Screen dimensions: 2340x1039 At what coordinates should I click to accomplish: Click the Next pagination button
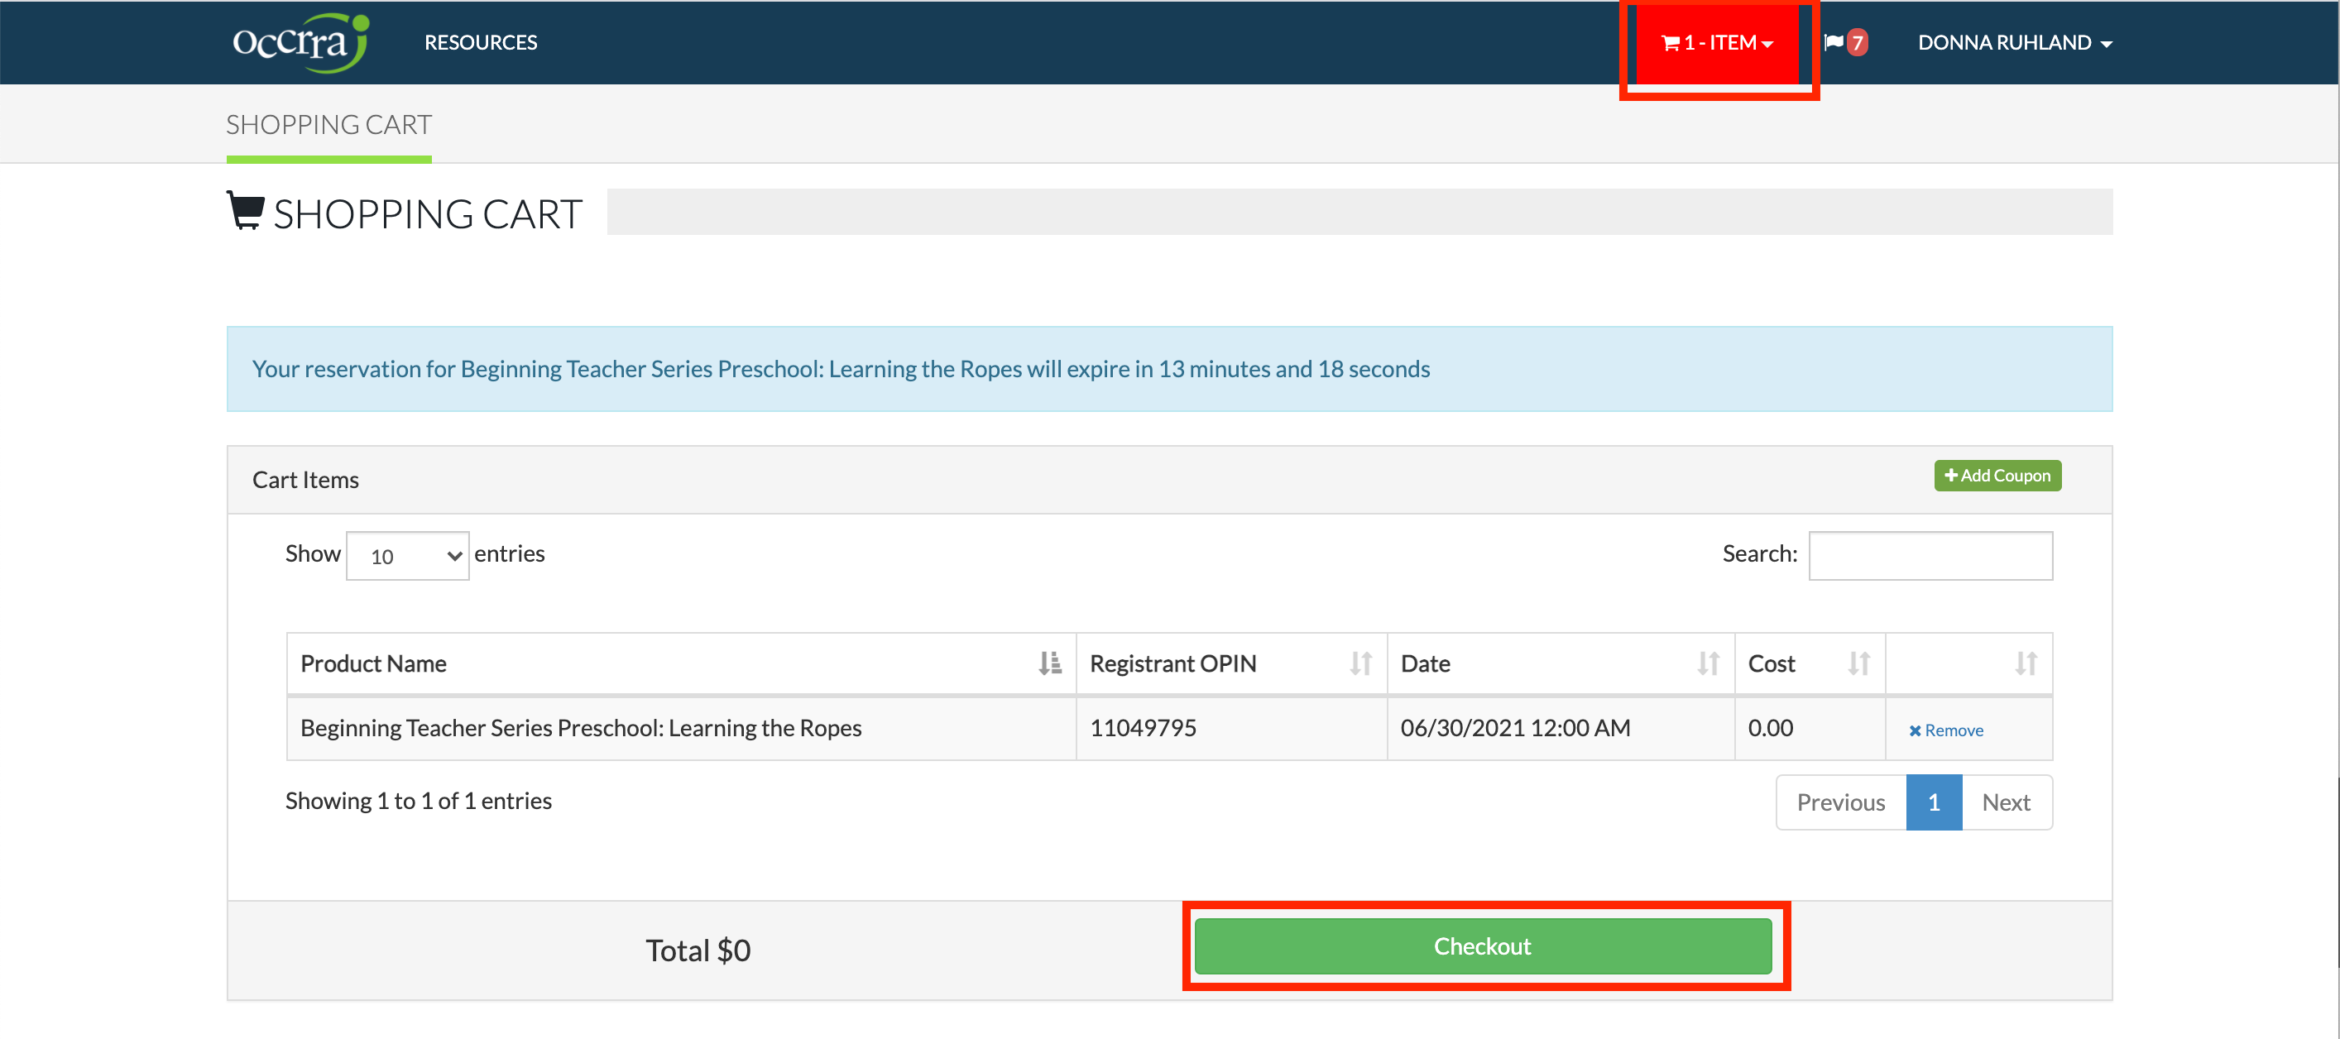click(x=2007, y=802)
